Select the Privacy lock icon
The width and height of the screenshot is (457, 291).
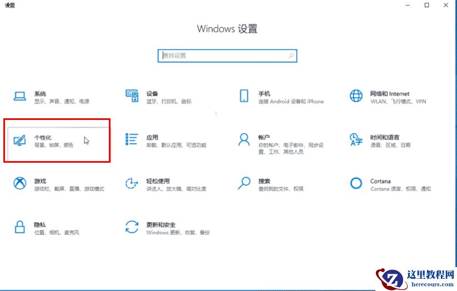click(x=20, y=227)
